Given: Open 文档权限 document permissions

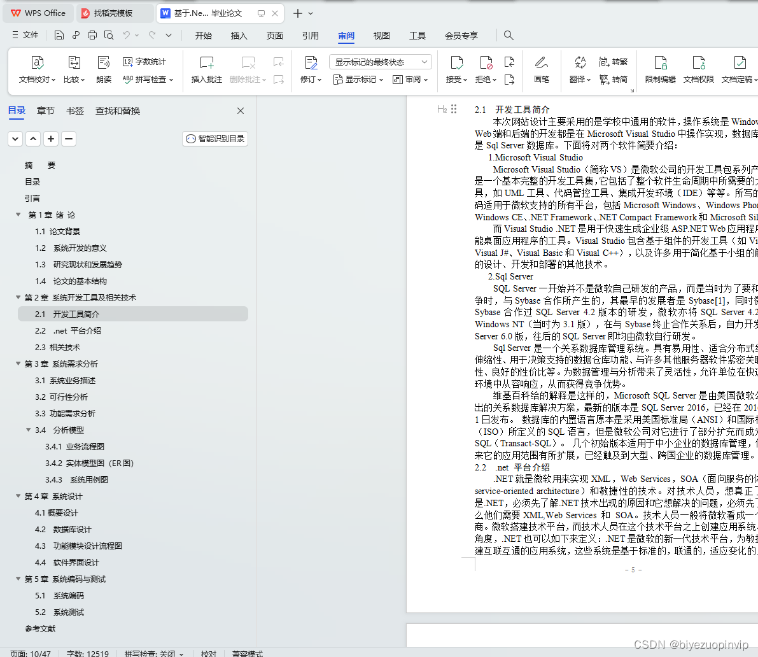Looking at the screenshot, I should [699, 70].
